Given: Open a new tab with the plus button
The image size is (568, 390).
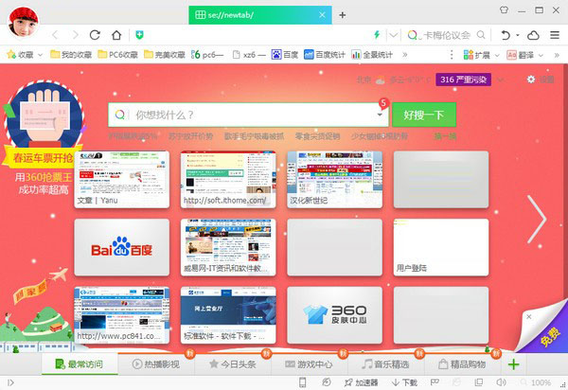Looking at the screenshot, I should click(343, 15).
